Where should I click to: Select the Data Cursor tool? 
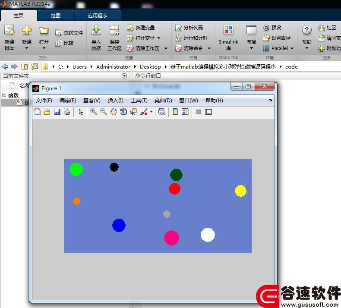point(133,112)
